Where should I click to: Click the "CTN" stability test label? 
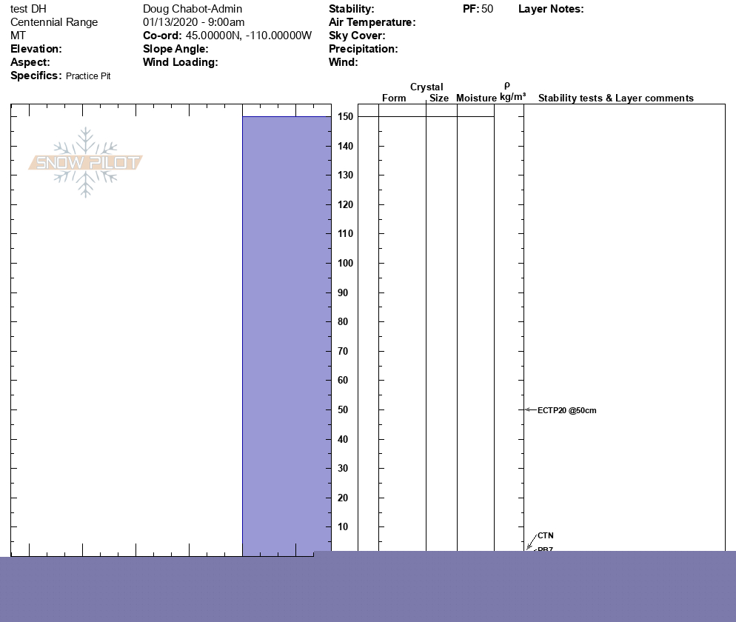(x=546, y=535)
